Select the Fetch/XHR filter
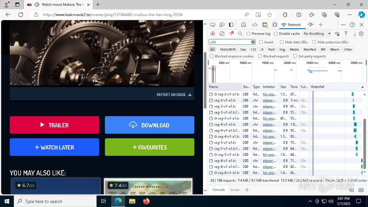The image size is (368, 207). click(x=228, y=49)
